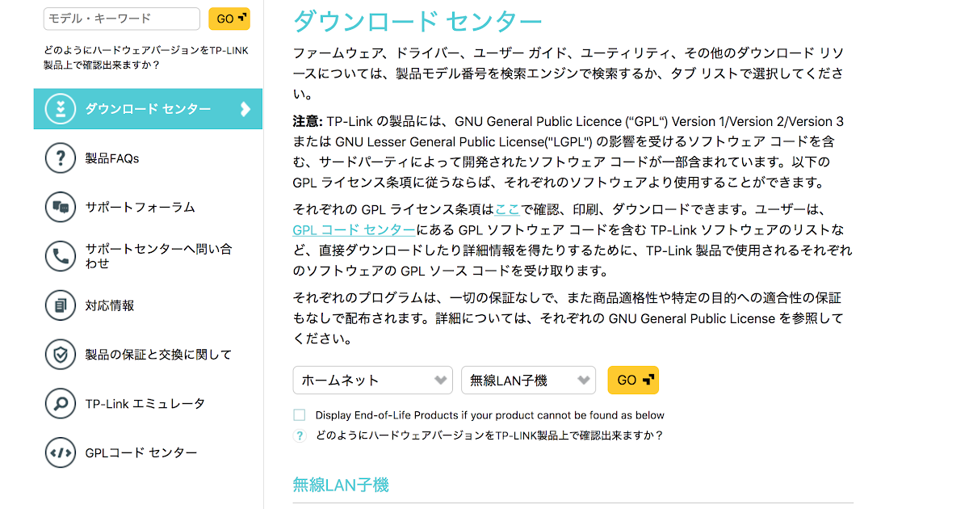Follow the GPL コード センター link in paragraph
This screenshot has height=509, width=969.
pos(354,229)
